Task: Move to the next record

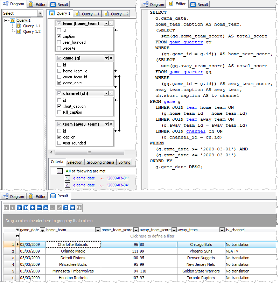Action: [19, 208]
